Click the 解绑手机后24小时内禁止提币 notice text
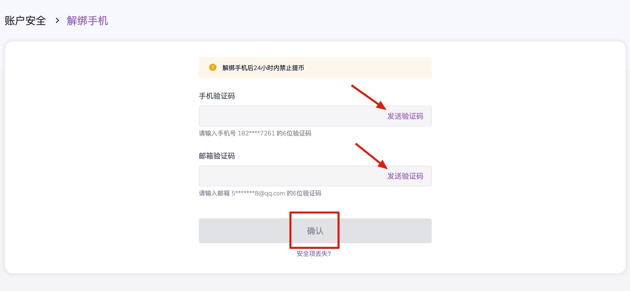Image resolution: width=630 pixels, height=291 pixels. coord(263,68)
